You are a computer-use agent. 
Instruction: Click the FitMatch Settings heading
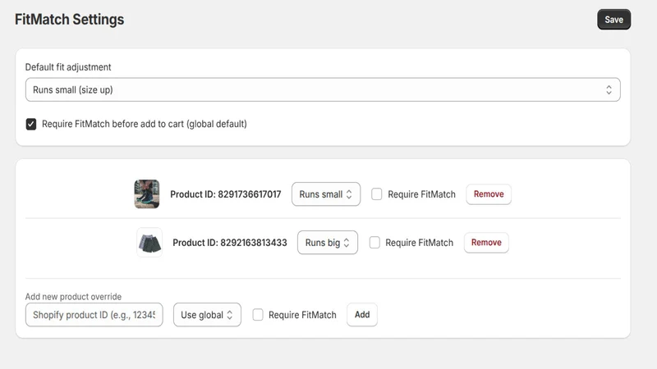coord(70,20)
